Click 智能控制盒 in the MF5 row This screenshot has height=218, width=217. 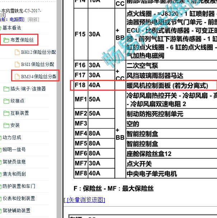(171, 144)
